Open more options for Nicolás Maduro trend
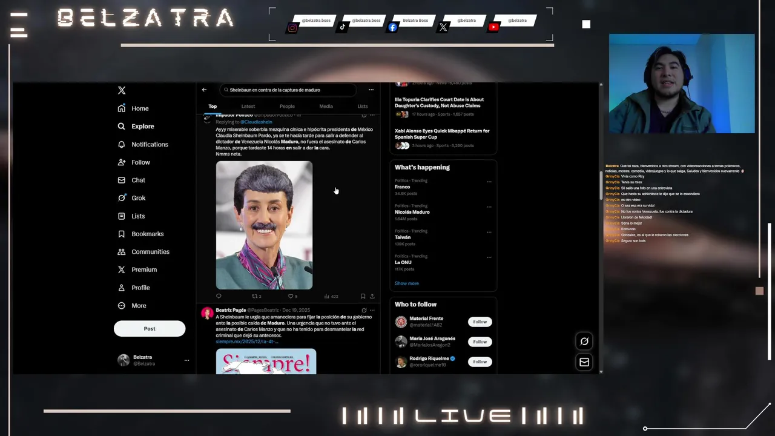The image size is (775, 436). coord(489,206)
